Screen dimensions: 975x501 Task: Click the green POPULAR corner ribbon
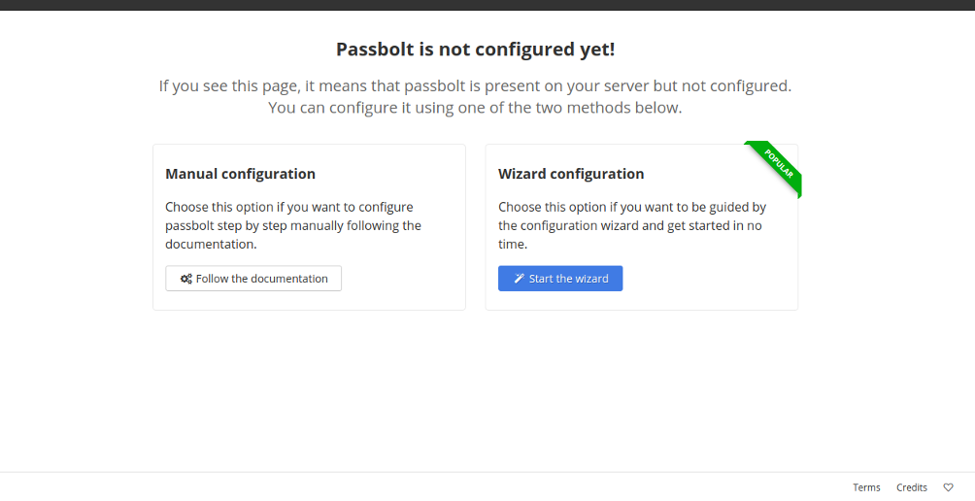776,166
